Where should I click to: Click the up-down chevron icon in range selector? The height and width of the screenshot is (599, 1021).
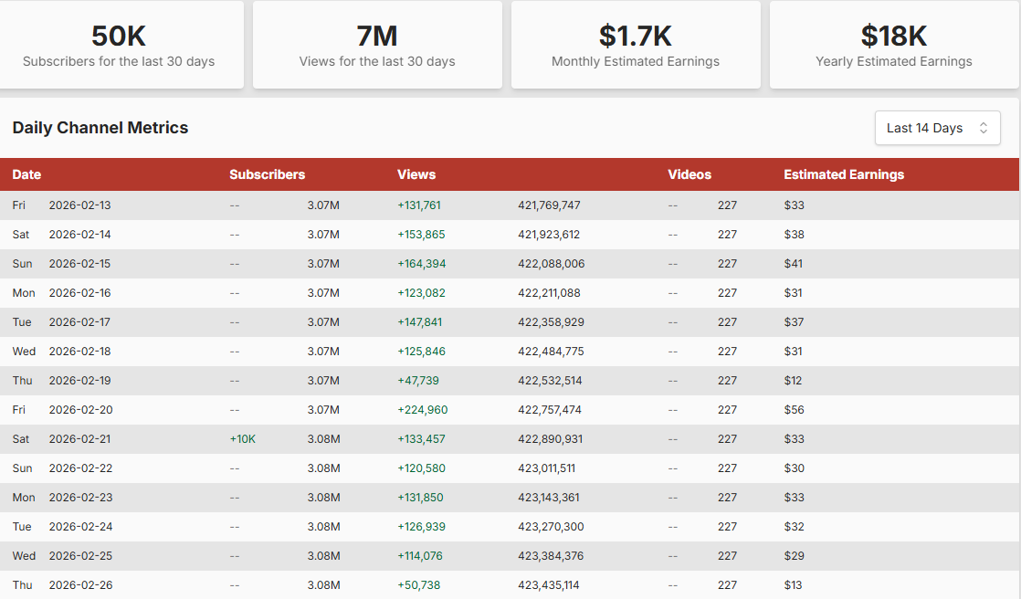tap(984, 128)
